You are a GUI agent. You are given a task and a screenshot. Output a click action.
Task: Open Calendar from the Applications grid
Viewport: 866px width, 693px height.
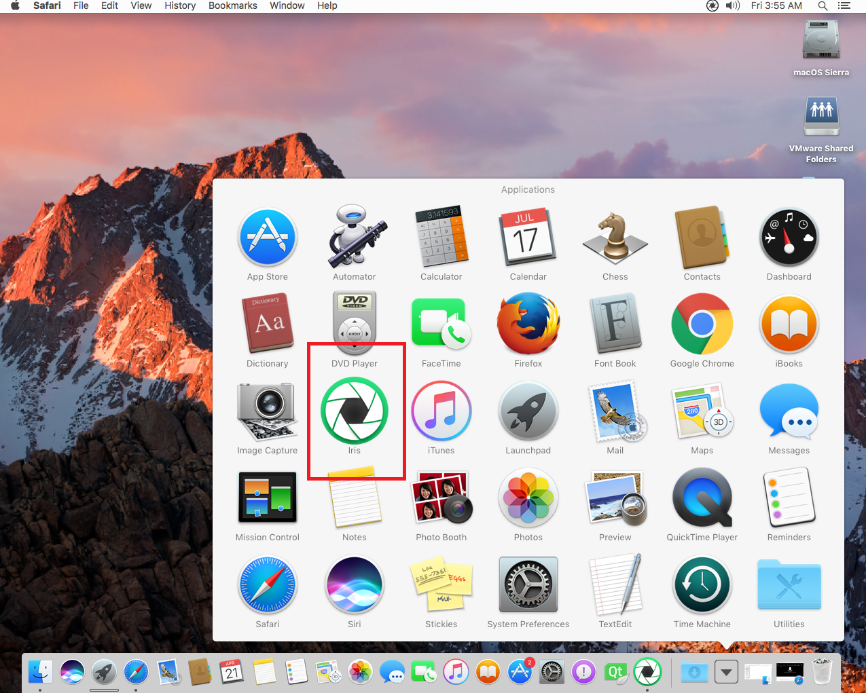[x=528, y=238]
